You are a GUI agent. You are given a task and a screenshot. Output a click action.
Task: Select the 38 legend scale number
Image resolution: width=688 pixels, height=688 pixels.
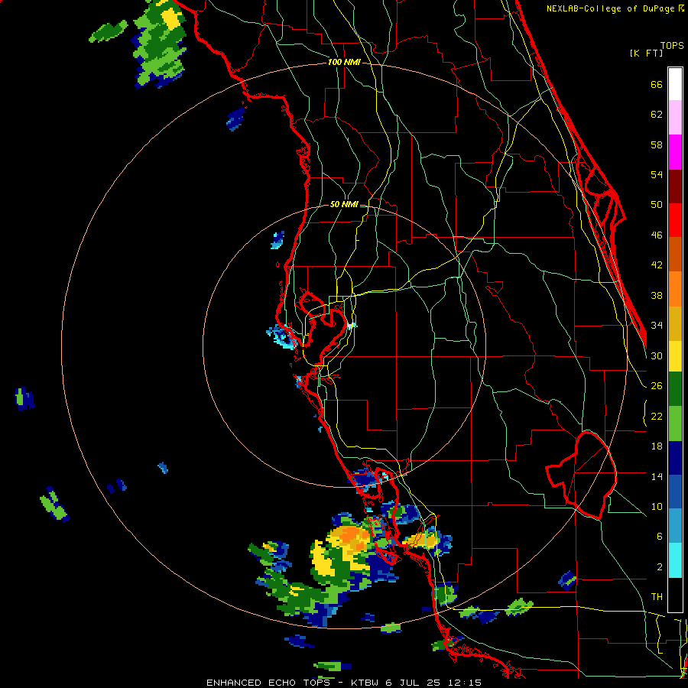tap(657, 295)
